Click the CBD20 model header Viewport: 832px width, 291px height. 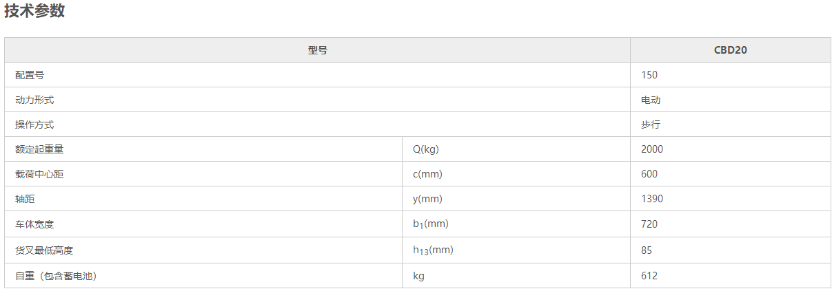pos(731,50)
